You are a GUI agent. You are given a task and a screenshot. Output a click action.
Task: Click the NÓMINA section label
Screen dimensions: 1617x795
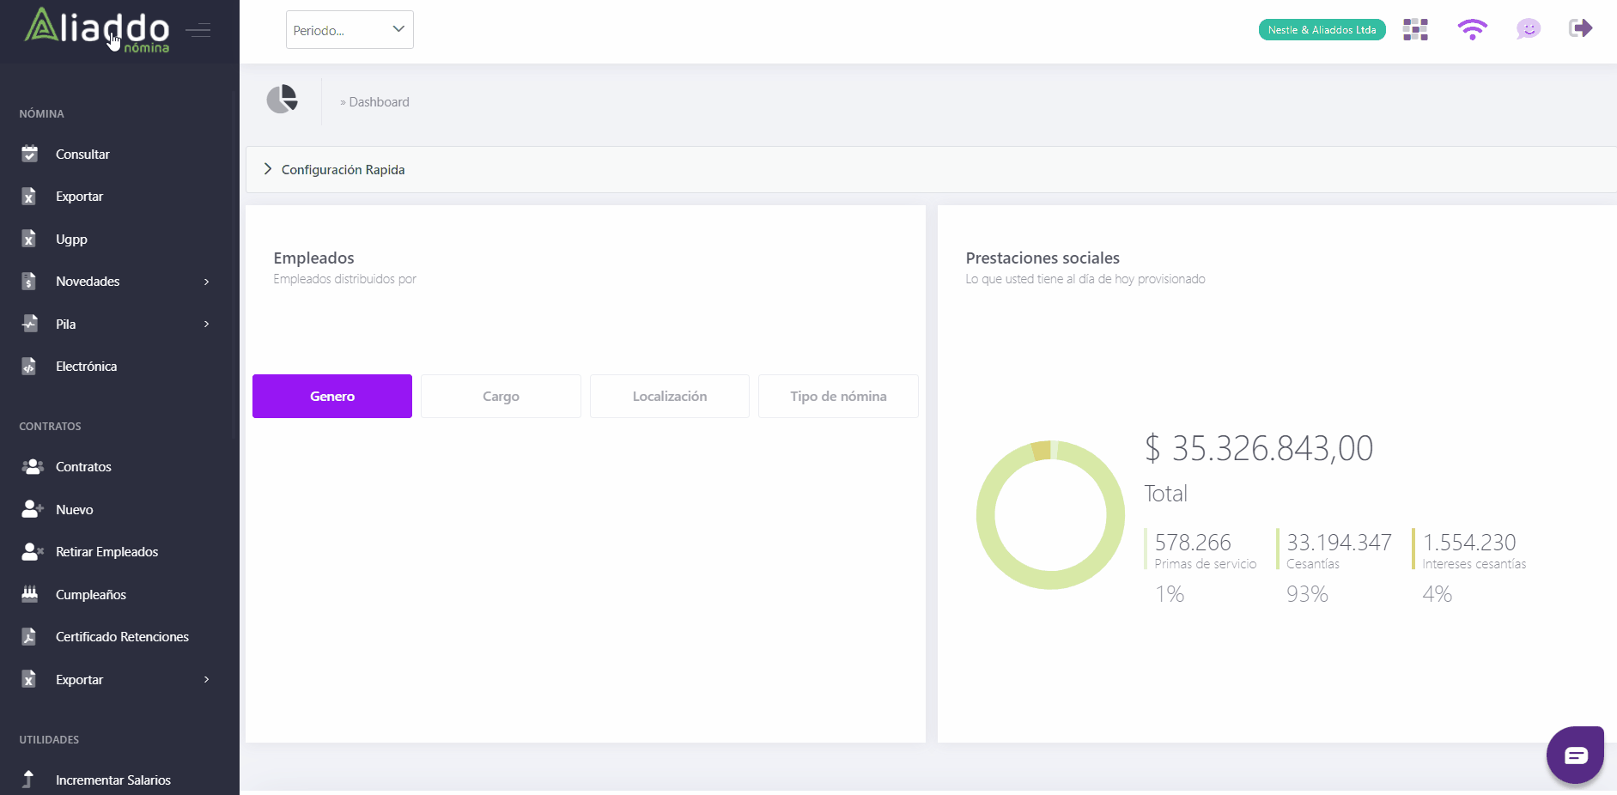[x=41, y=114]
